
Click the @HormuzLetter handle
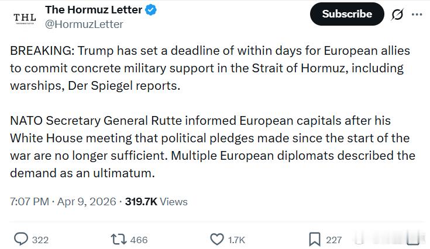pos(84,24)
